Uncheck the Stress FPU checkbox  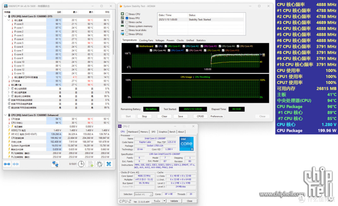pyautogui.click(x=127, y=18)
